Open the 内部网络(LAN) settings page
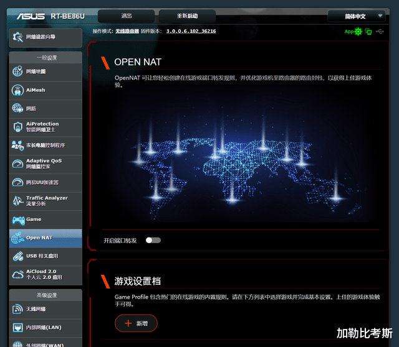The height and width of the screenshot is (347, 399). point(46,328)
